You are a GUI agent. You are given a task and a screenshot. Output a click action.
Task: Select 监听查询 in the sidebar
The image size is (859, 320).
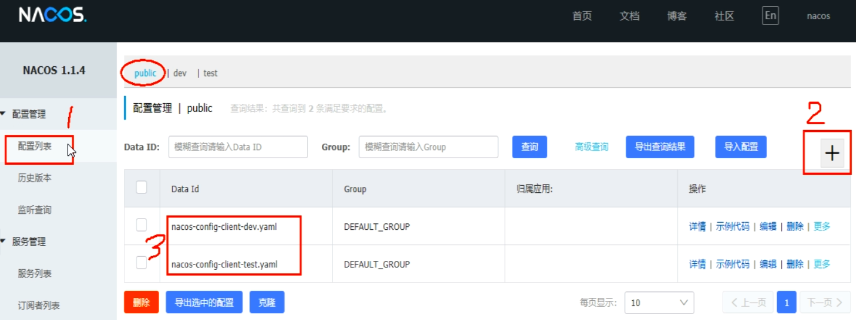(x=35, y=210)
